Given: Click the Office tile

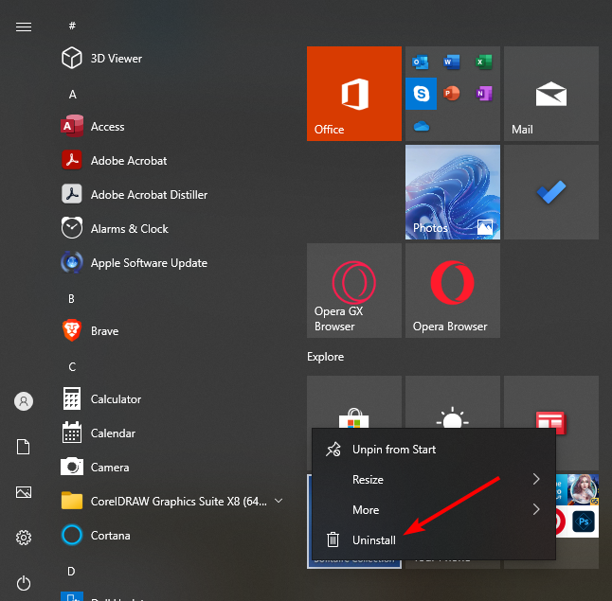Looking at the screenshot, I should tap(354, 94).
